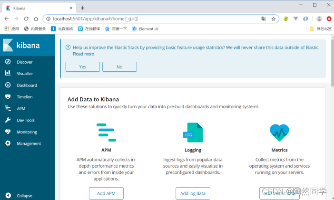Click the Add APM button
334x200 pixels.
[x=106, y=193]
